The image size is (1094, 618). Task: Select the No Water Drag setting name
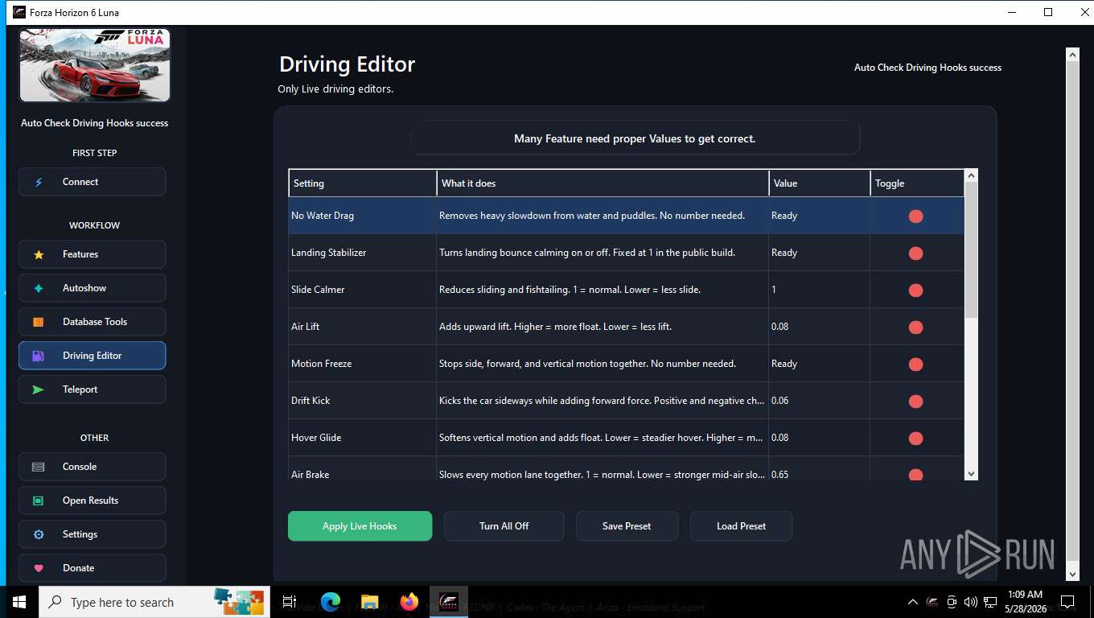pos(323,216)
